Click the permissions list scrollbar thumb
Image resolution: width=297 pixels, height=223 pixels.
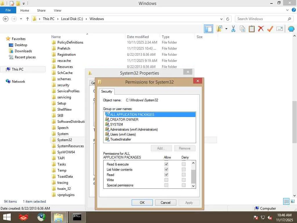tap(193, 177)
